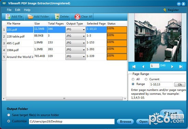Viewport: 188px width, 129px height.
Task: Click the scrollbar left arrow
Action: [4, 99]
